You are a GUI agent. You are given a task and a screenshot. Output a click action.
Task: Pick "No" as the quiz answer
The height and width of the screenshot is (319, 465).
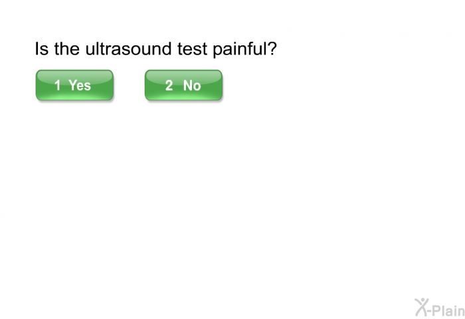click(x=183, y=85)
